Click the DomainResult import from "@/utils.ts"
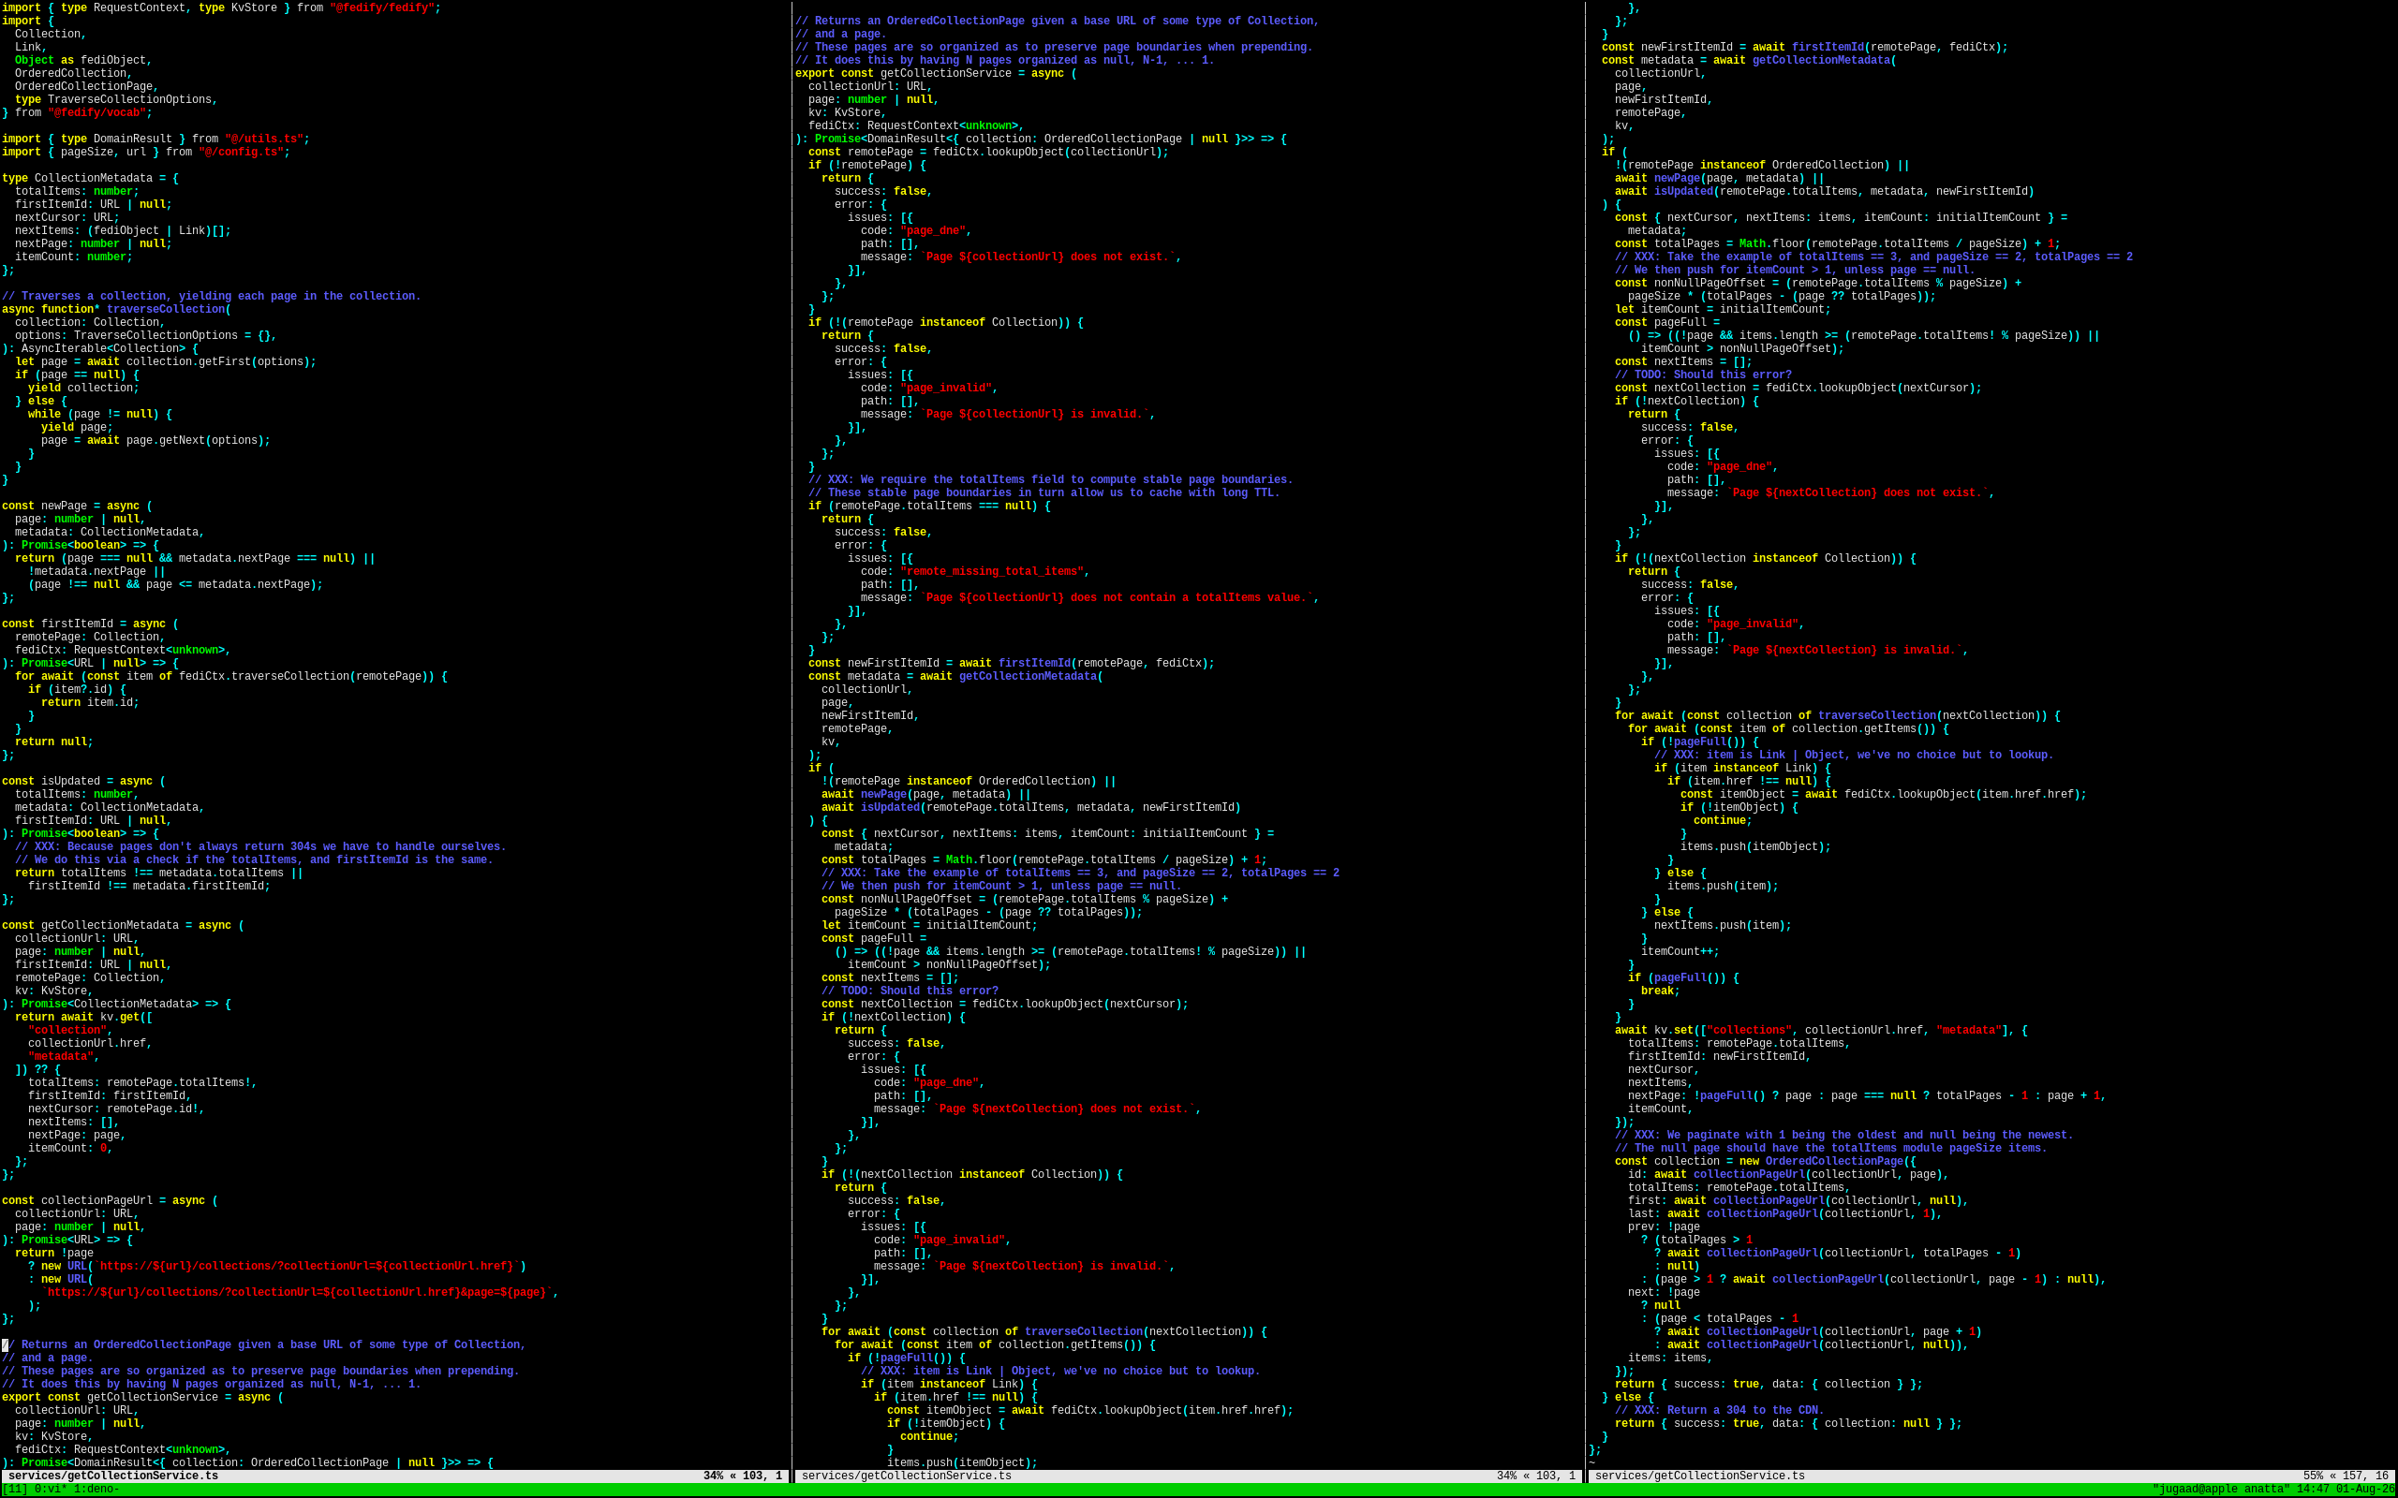 pos(155,140)
